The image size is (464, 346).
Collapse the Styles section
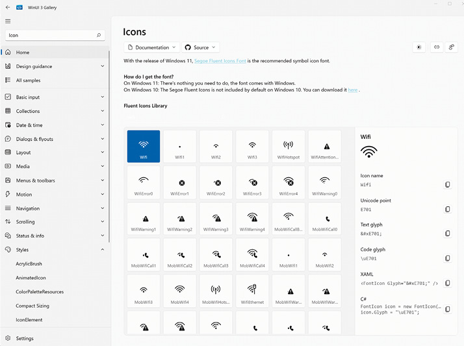pos(55,250)
